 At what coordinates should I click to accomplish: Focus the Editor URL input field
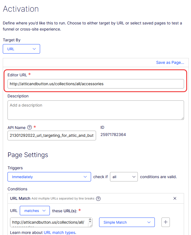[95, 84]
